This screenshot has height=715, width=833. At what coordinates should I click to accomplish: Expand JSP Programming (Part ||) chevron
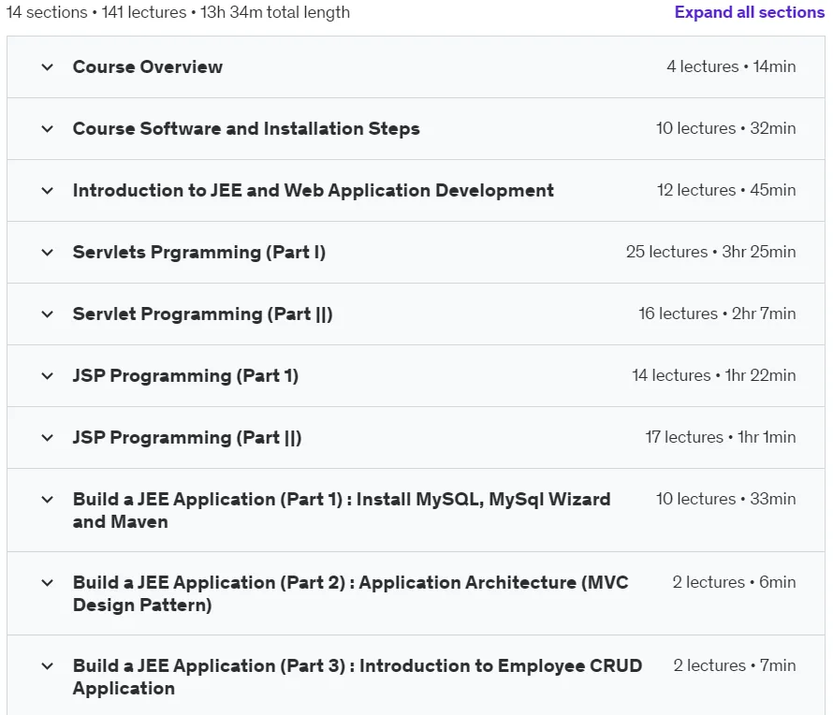coord(48,438)
